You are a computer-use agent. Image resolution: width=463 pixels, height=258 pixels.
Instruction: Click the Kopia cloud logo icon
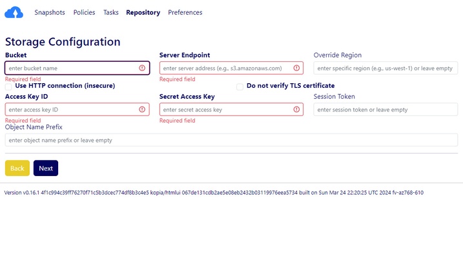pos(14,12)
